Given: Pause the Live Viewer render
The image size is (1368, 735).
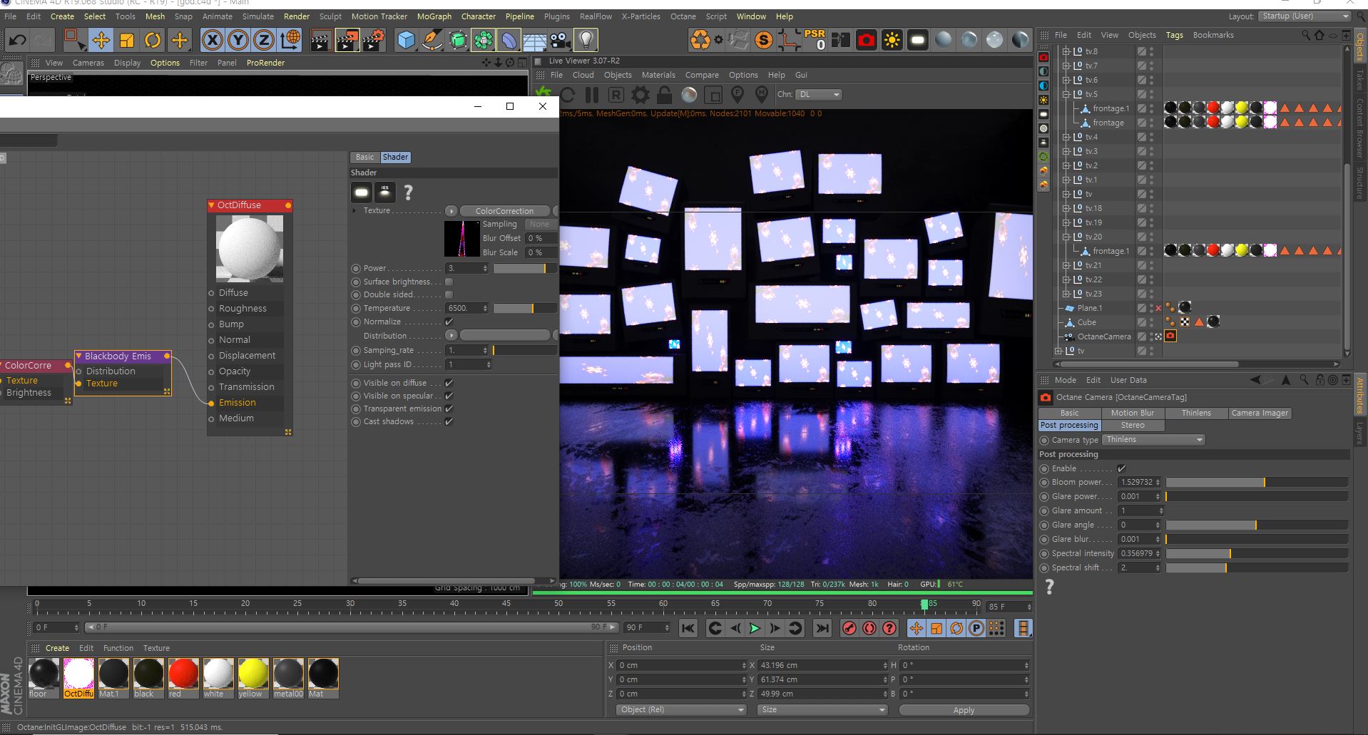Looking at the screenshot, I should [x=591, y=94].
